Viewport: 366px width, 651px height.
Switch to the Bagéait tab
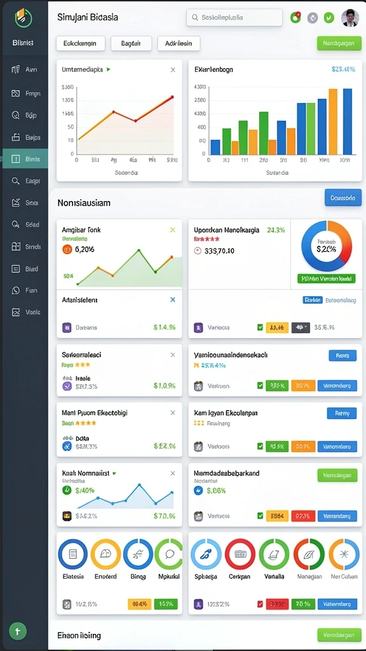(x=131, y=43)
